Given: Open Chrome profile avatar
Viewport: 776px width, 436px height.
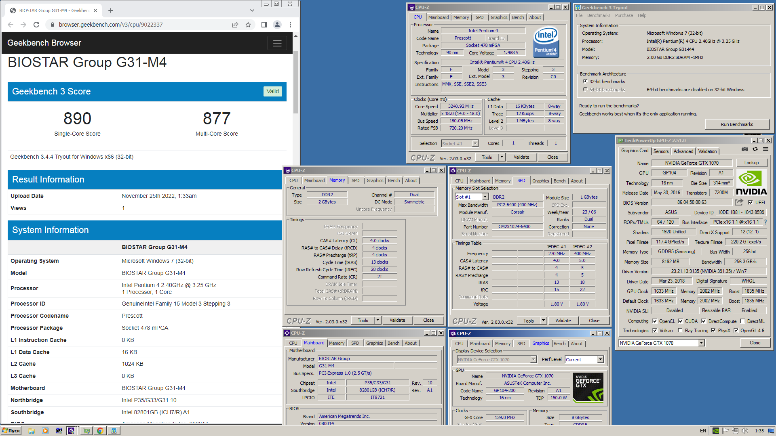Looking at the screenshot, I should (x=277, y=25).
